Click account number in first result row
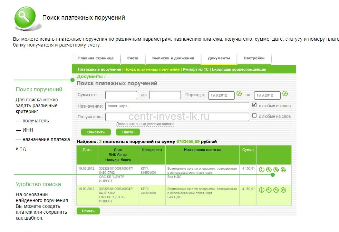Viewport: 339px width, 232px height. coord(116,169)
